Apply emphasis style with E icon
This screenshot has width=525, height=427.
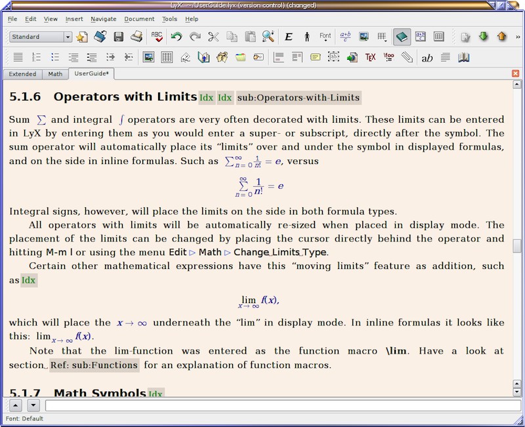pyautogui.click(x=288, y=37)
